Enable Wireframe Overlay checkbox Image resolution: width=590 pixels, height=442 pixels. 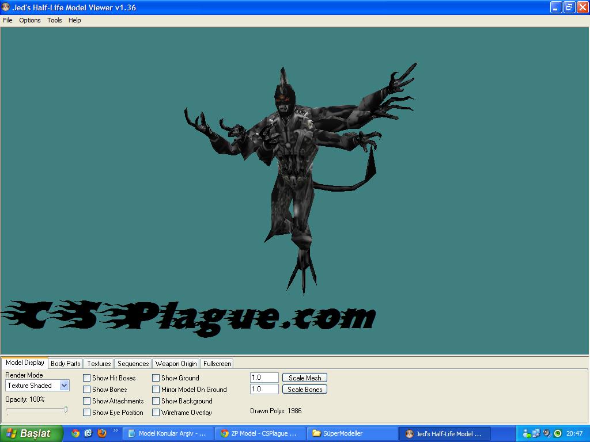pos(156,412)
